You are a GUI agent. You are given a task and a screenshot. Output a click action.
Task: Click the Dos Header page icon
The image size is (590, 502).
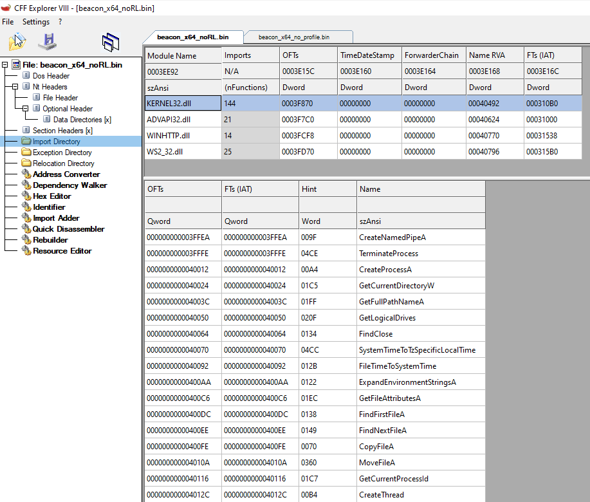coord(26,75)
